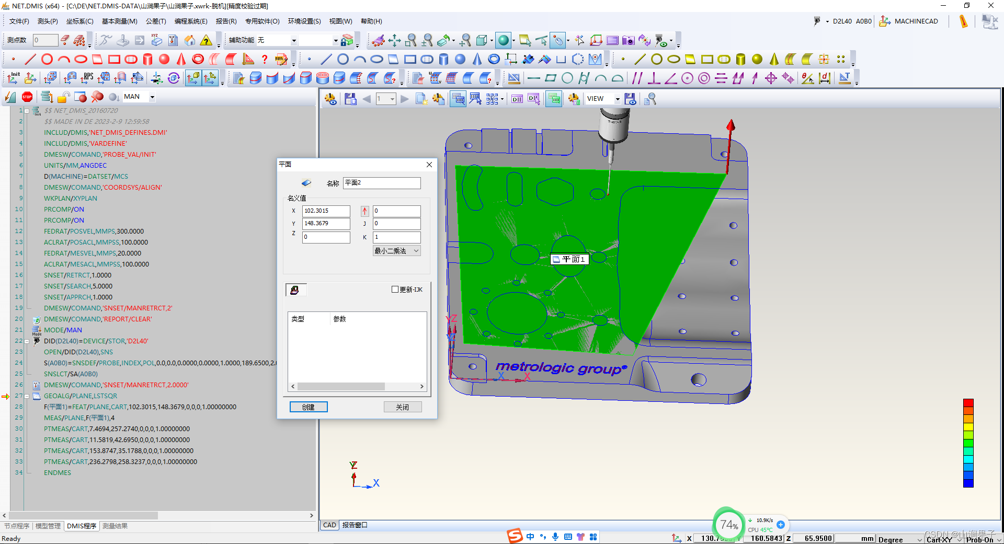1004x544 pixels.
Task: Click the position tolerance crosshair icon
Action: coord(771,78)
